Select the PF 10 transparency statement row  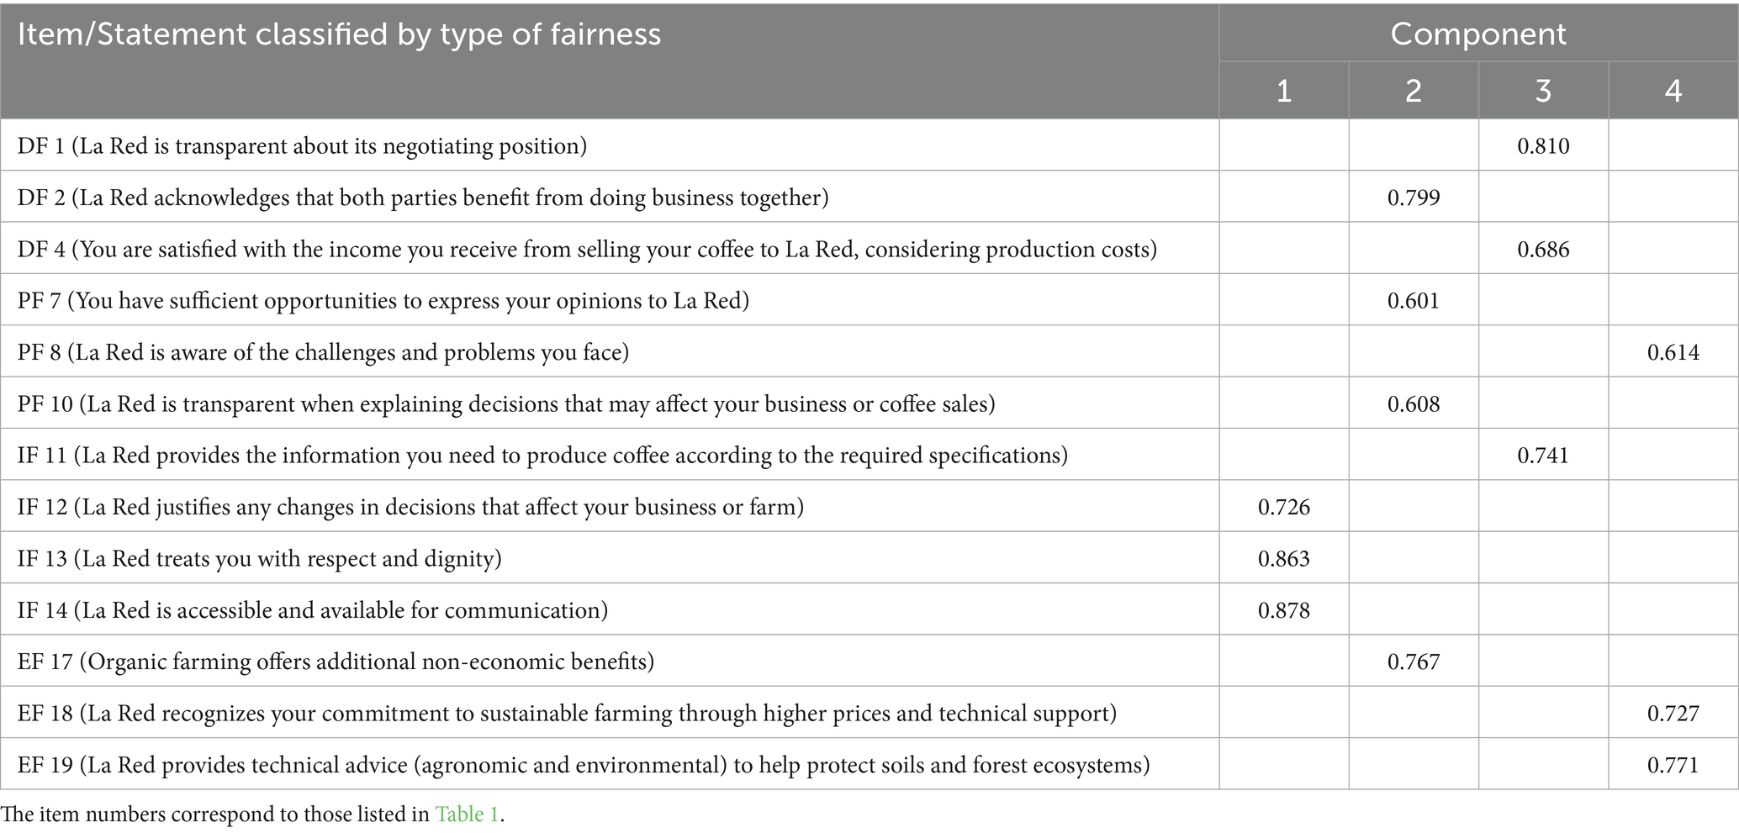pos(506,404)
